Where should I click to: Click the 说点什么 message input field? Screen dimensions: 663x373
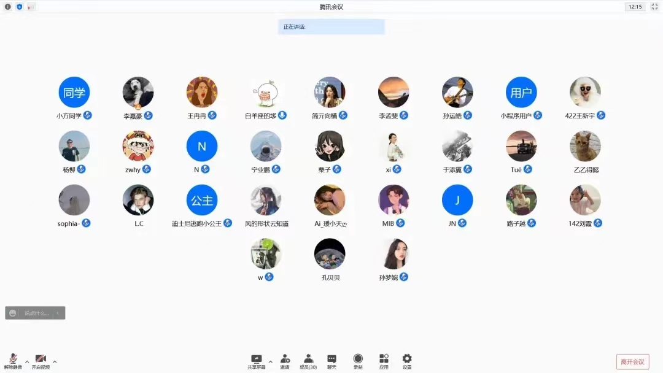tap(36, 313)
